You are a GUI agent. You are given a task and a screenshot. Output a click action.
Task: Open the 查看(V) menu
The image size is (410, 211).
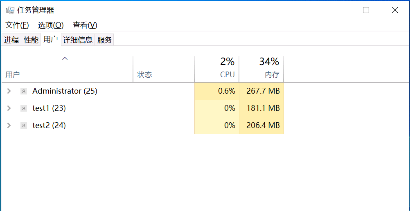[x=85, y=25]
